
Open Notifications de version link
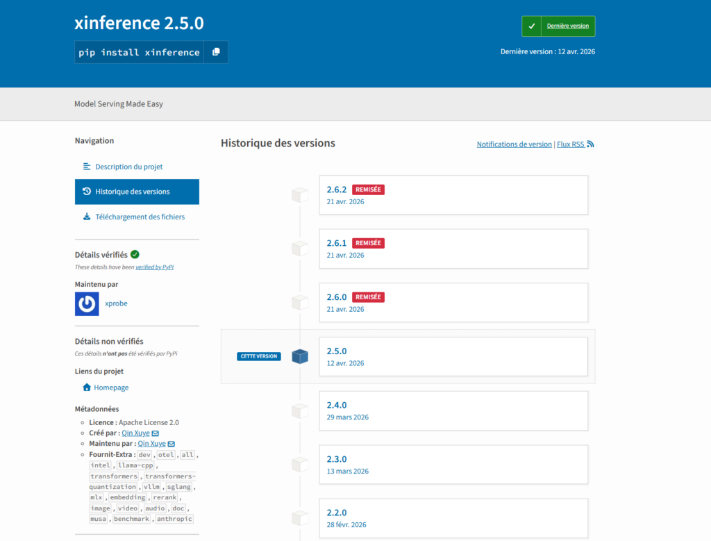[515, 144]
